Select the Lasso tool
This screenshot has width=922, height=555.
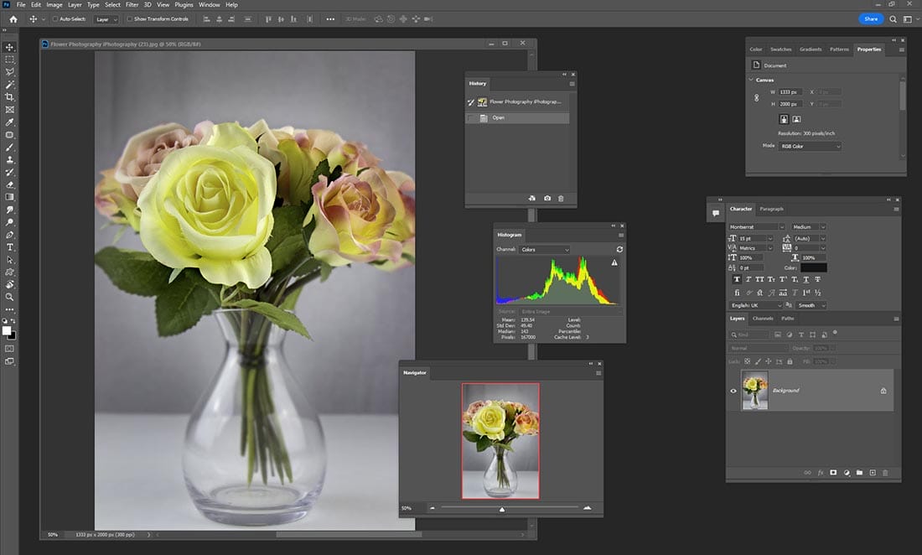pyautogui.click(x=10, y=72)
